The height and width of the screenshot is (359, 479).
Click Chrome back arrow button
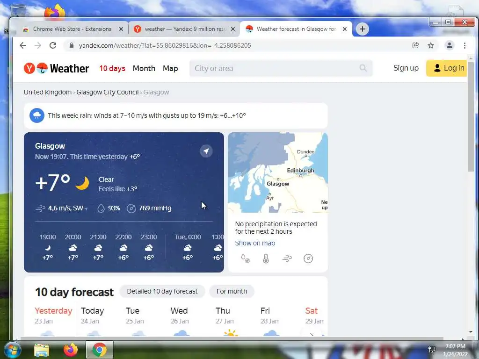pyautogui.click(x=23, y=45)
